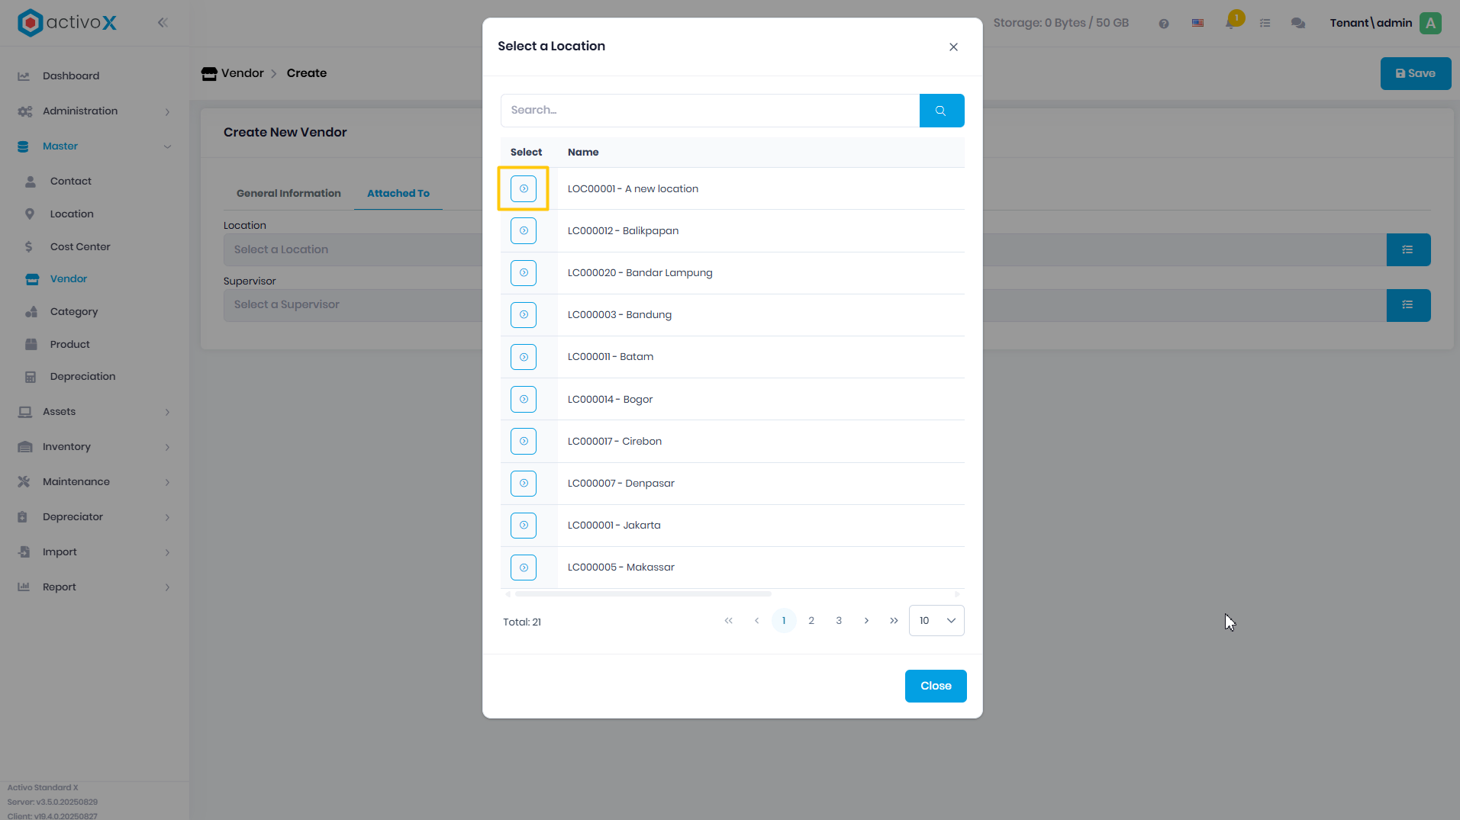The image size is (1460, 820).
Task: Open the language flag selector
Action: click(x=1197, y=23)
